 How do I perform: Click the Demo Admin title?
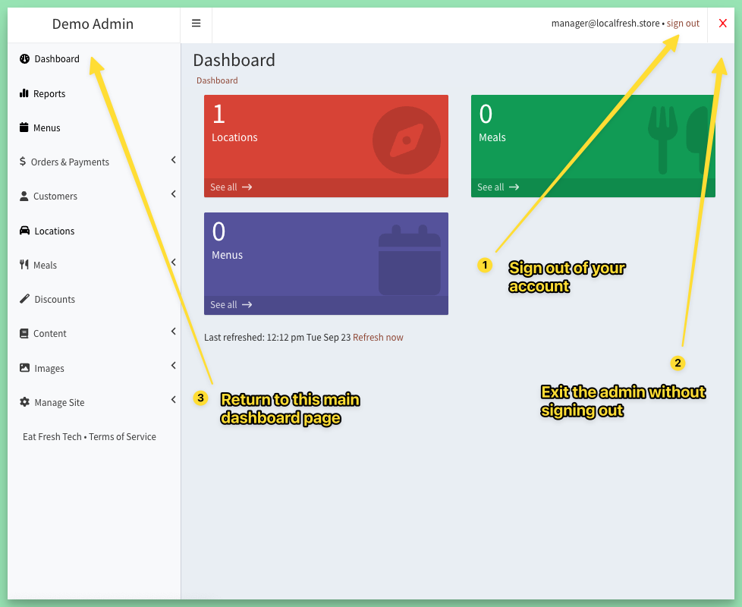click(93, 24)
